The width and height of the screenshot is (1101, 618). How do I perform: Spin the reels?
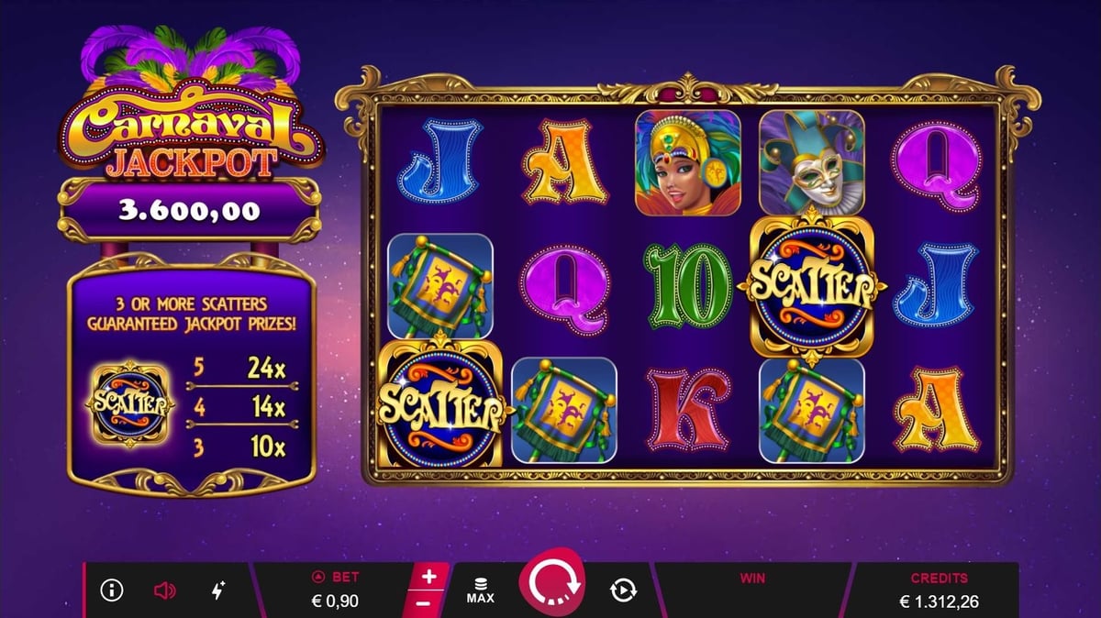point(551,585)
